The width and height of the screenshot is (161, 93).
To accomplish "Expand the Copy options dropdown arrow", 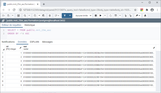I will [39, 16].
